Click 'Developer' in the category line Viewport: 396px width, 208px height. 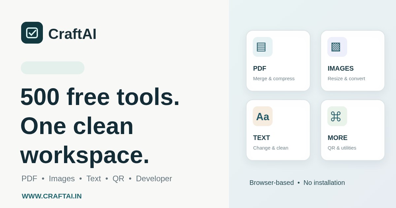click(x=154, y=179)
